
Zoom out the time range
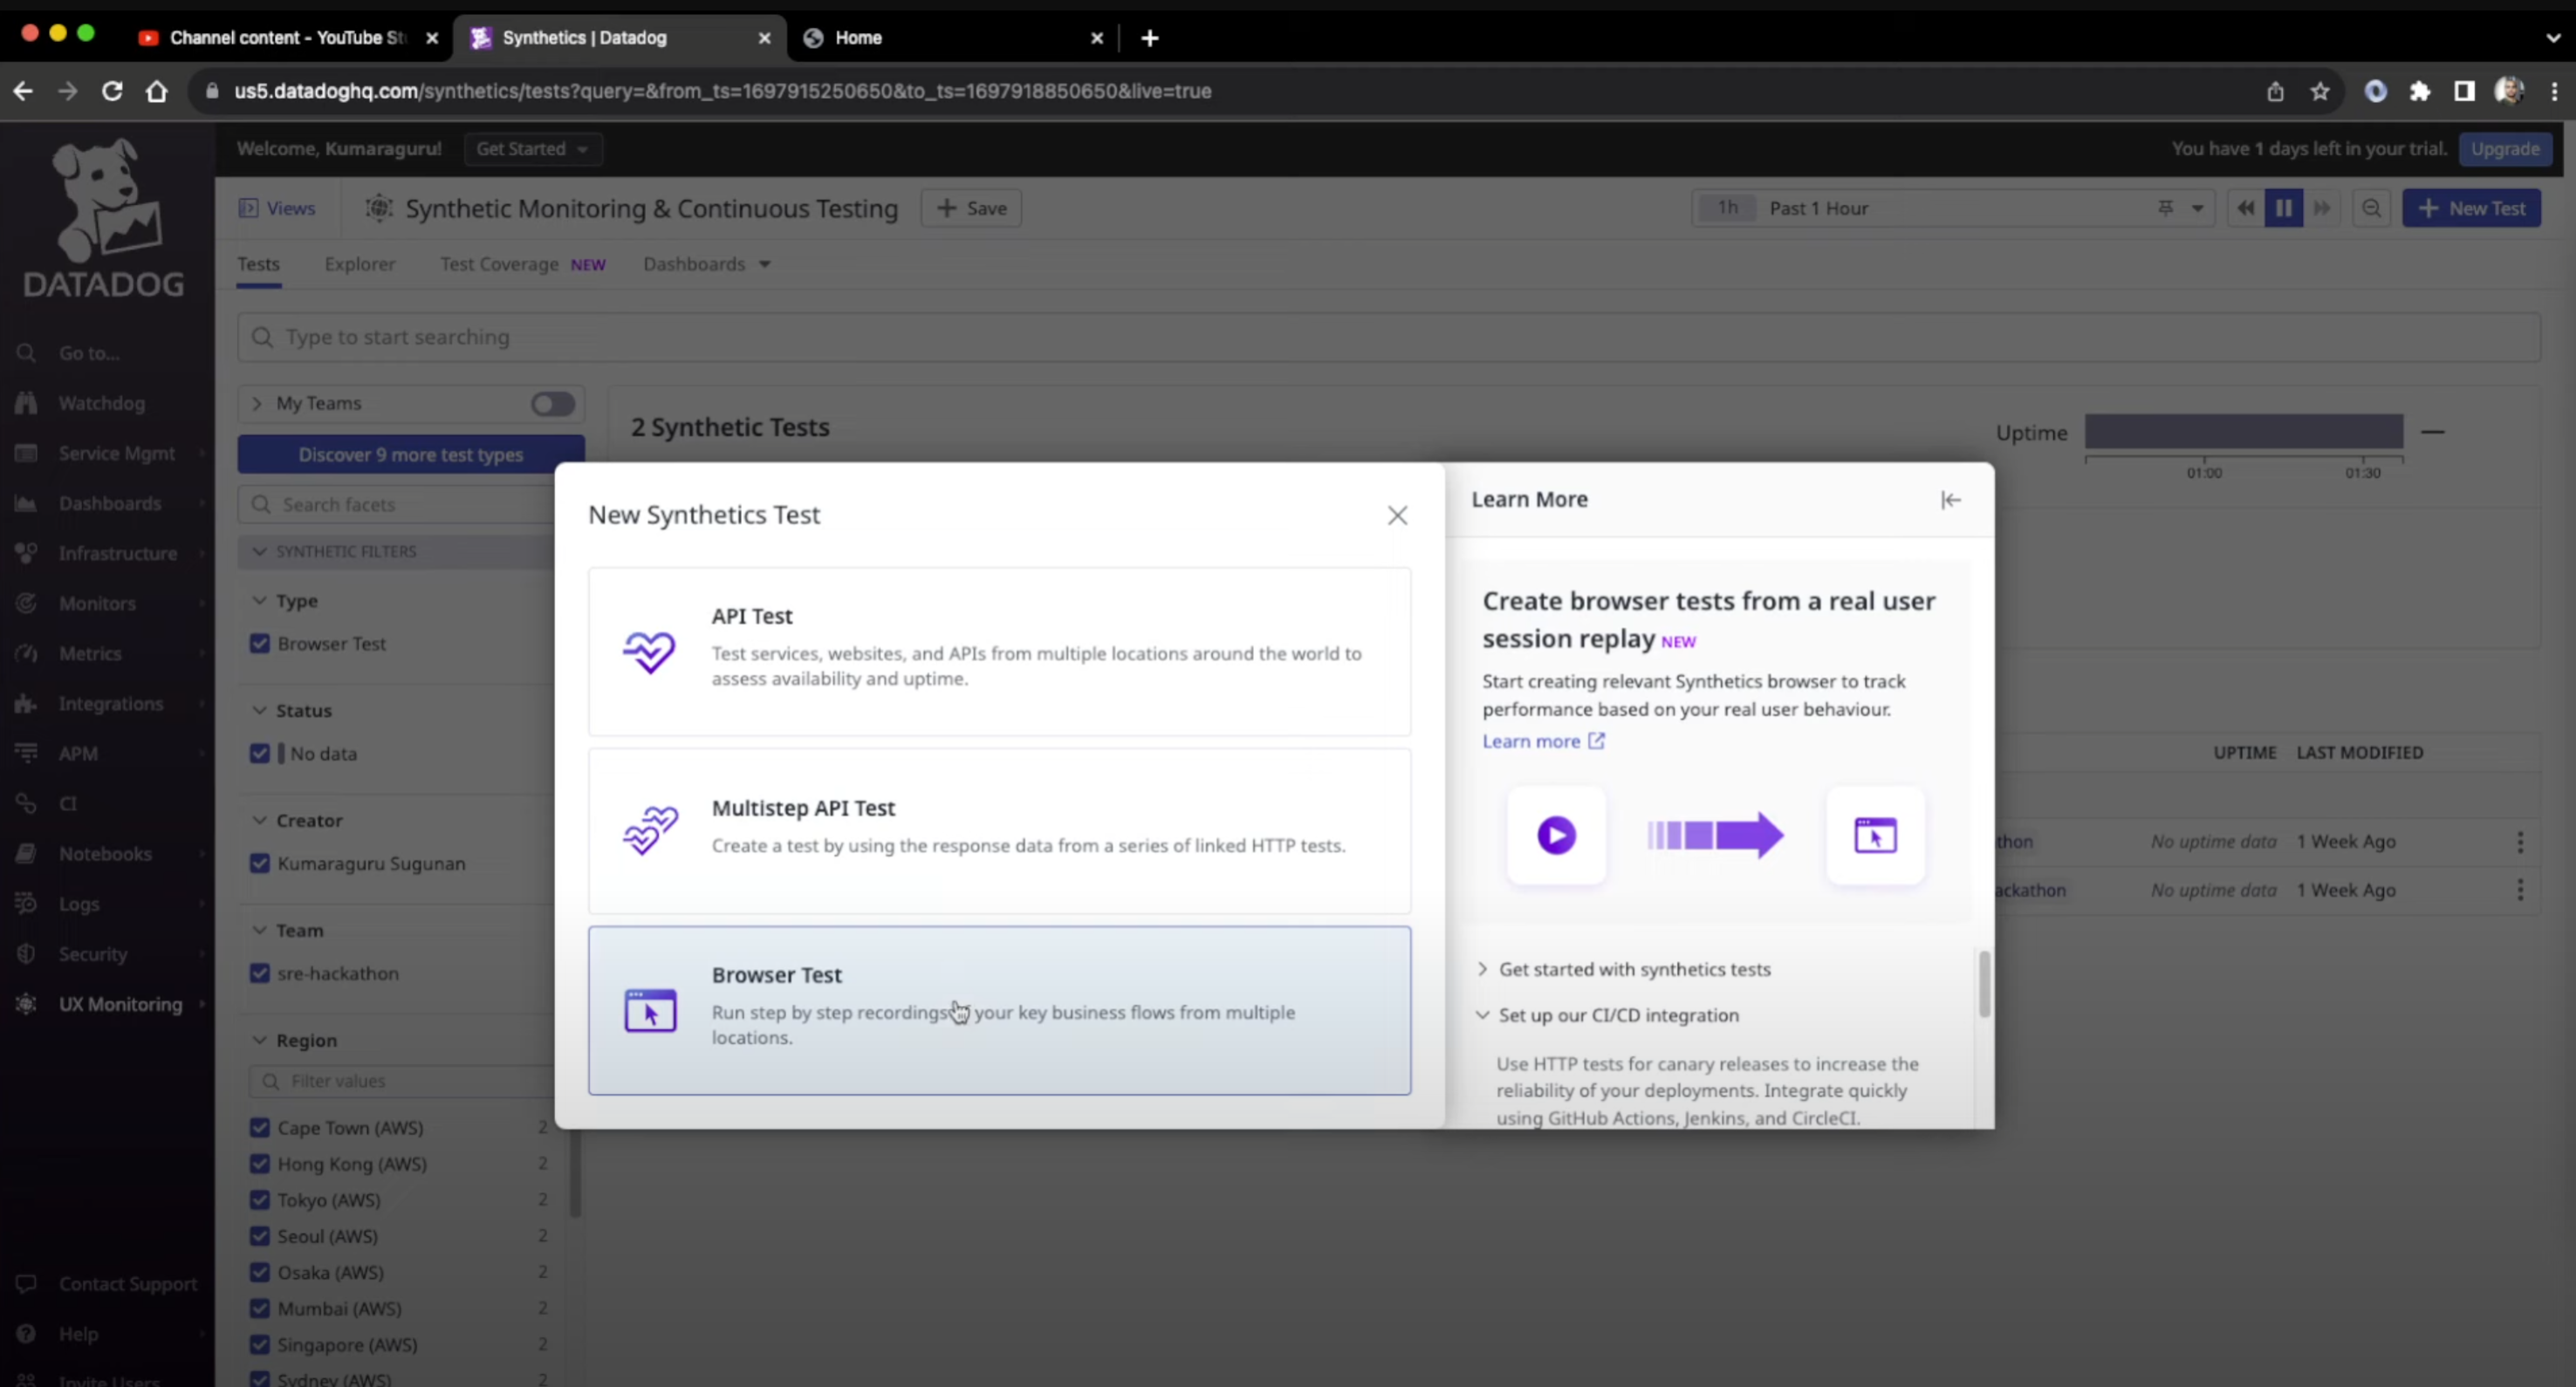(x=2371, y=208)
